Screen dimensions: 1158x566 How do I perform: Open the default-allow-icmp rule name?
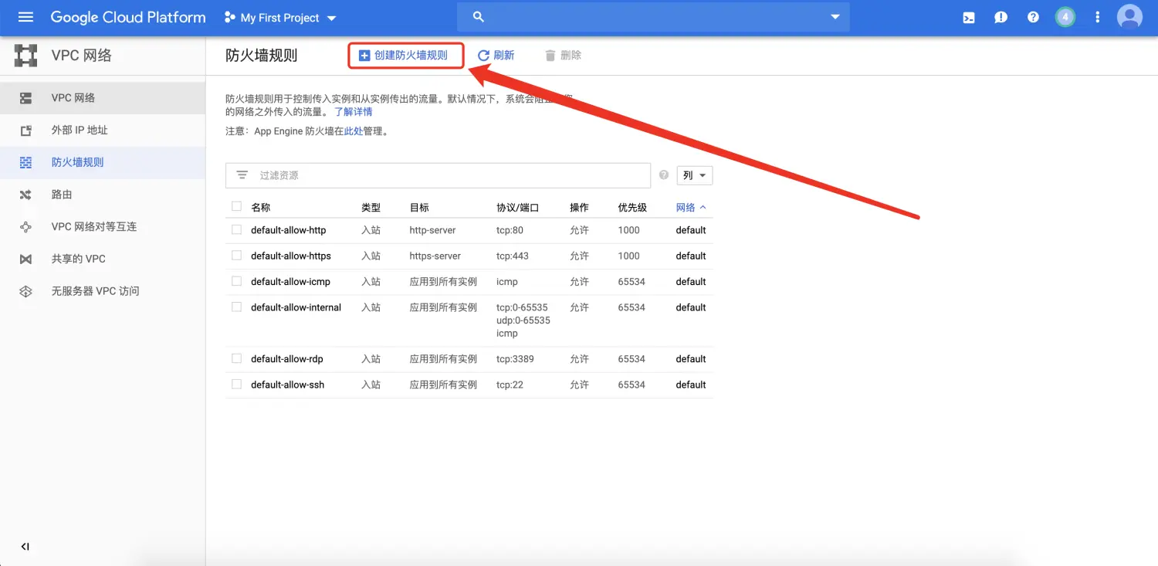290,282
